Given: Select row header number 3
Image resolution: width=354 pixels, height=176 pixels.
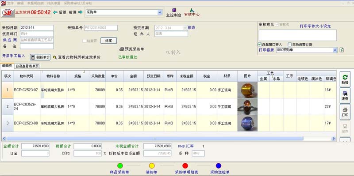Looking at the screenshot, I should pyautogui.click(x=8, y=124).
